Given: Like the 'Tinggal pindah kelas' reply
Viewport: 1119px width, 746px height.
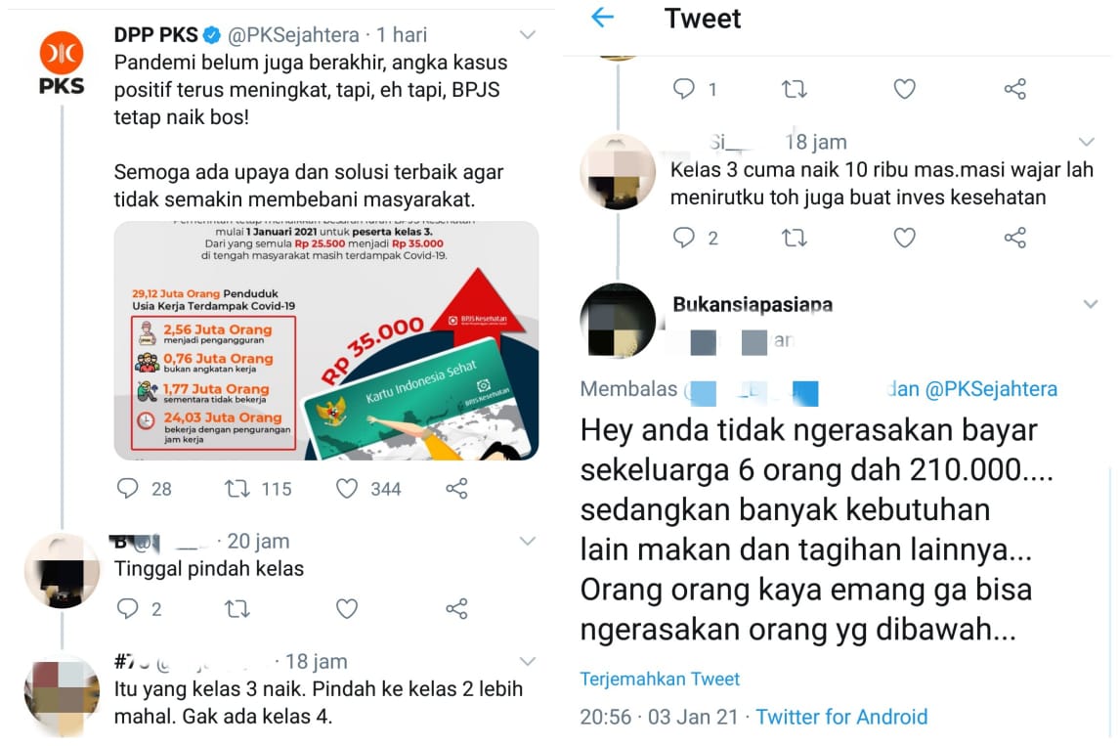Looking at the screenshot, I should (347, 609).
